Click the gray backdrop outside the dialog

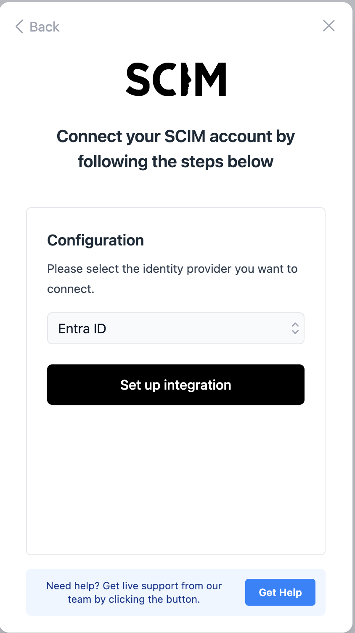354,294
